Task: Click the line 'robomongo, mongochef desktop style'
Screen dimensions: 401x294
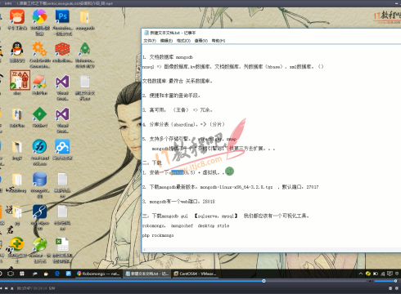Action: 186,225
